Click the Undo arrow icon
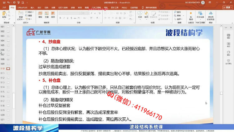Image resolution: width=234 pixels, height=132 pixels. click(x=8, y=3)
